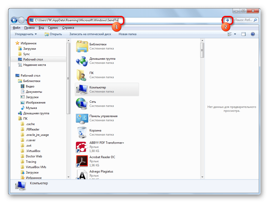269x203 pixels.
Task: Click the Компьютер icon in file list
Action: click(82, 89)
